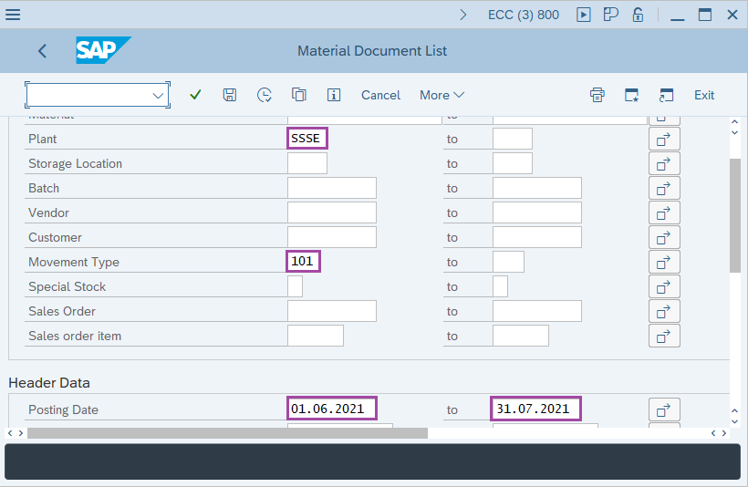Viewport: 748px width, 487px height.
Task: Open the hamburger main menu
Action: pos(13,15)
